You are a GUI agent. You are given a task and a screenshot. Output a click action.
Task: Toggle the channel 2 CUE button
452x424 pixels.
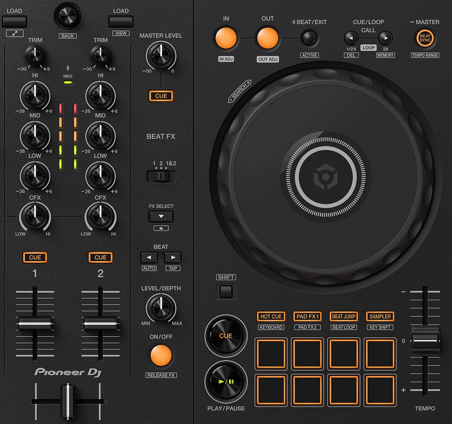pos(101,258)
